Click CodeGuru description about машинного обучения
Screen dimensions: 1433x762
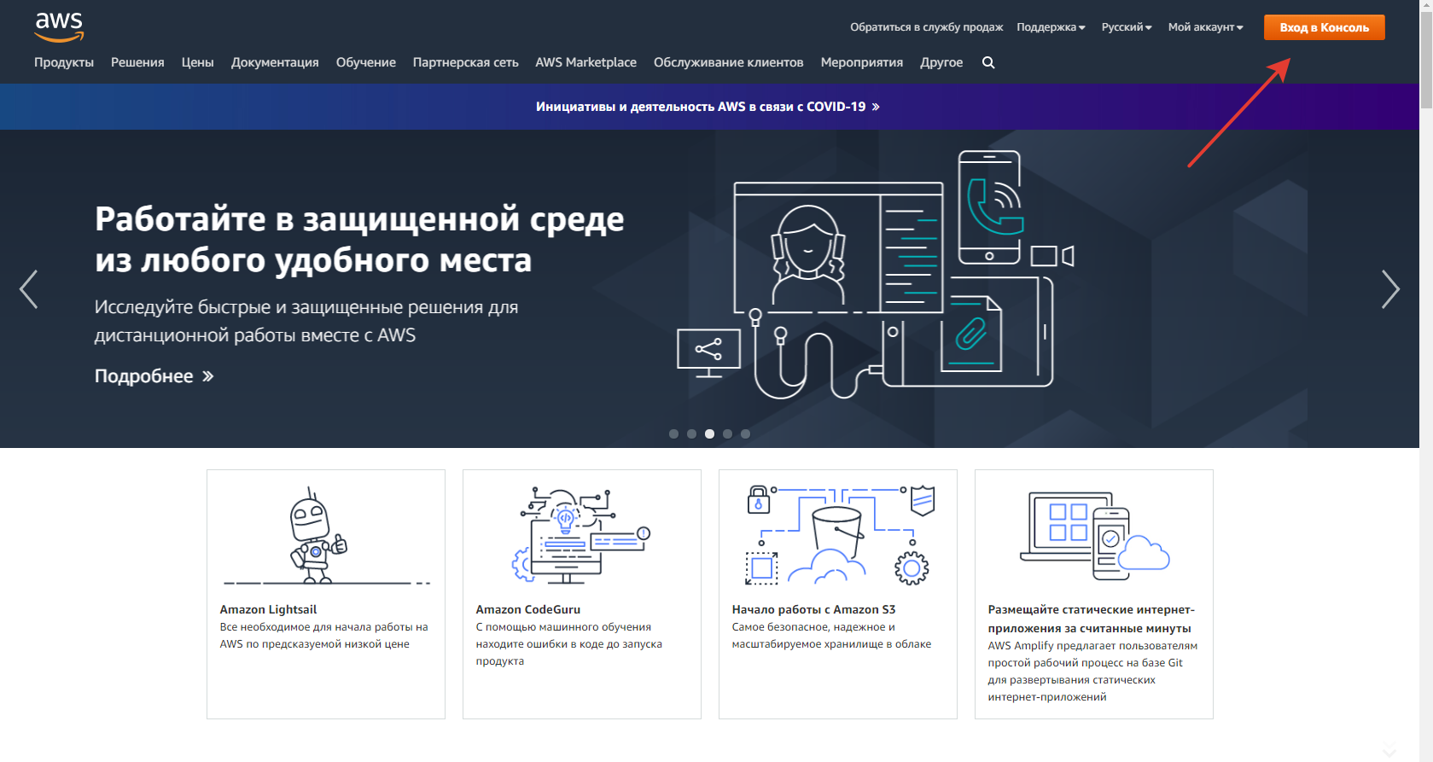coord(568,644)
